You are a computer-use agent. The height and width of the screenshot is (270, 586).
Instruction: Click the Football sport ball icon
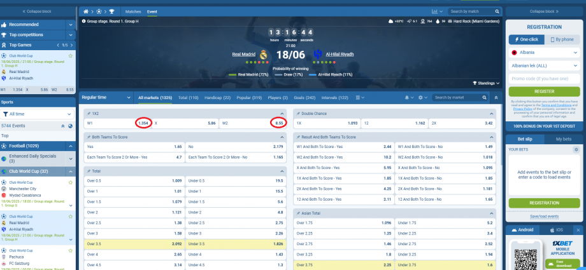pos(4,146)
